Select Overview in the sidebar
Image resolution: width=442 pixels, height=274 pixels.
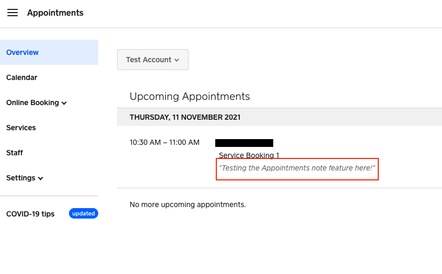click(x=22, y=52)
